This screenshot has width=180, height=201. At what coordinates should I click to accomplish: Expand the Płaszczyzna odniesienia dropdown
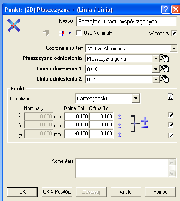pyautogui.click(x=156, y=59)
